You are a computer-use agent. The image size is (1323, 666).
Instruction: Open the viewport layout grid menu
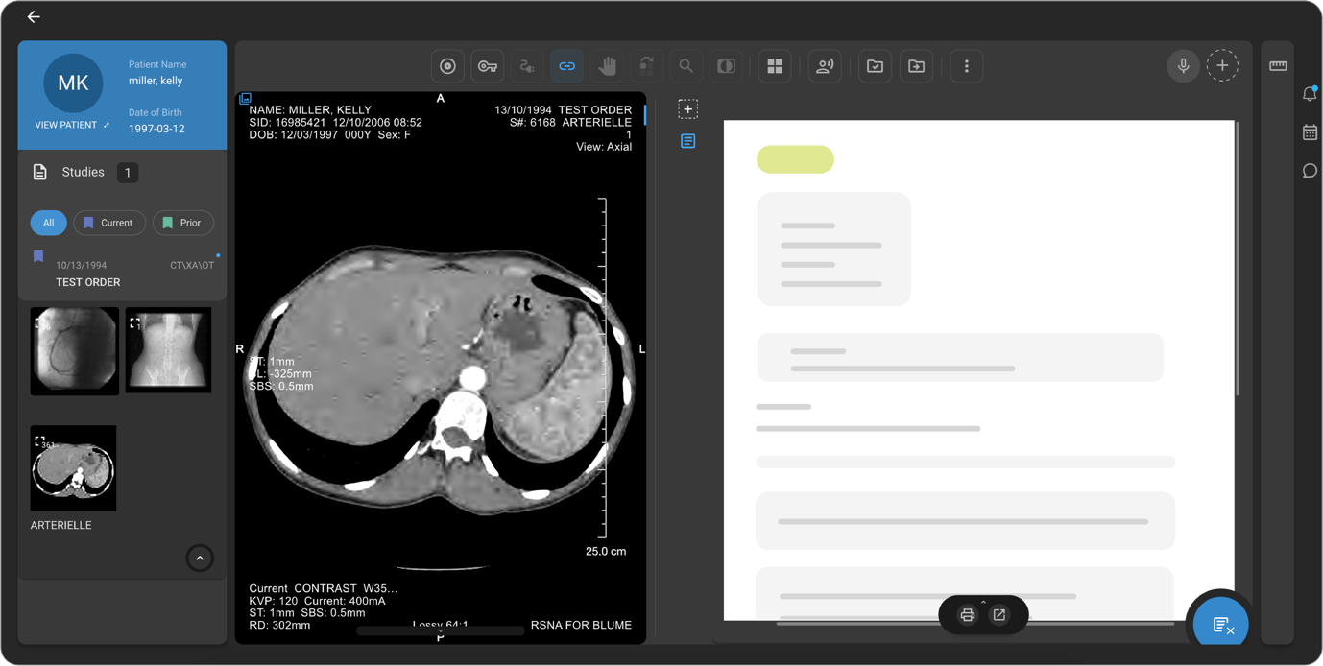pyautogui.click(x=774, y=66)
